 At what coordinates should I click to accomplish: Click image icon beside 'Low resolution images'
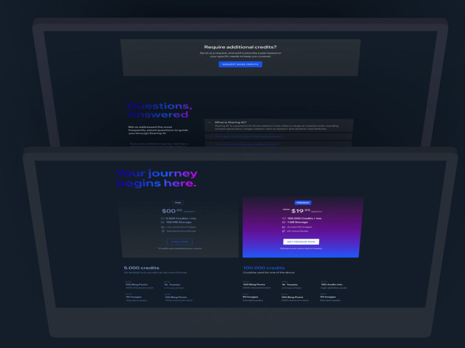[163, 227]
